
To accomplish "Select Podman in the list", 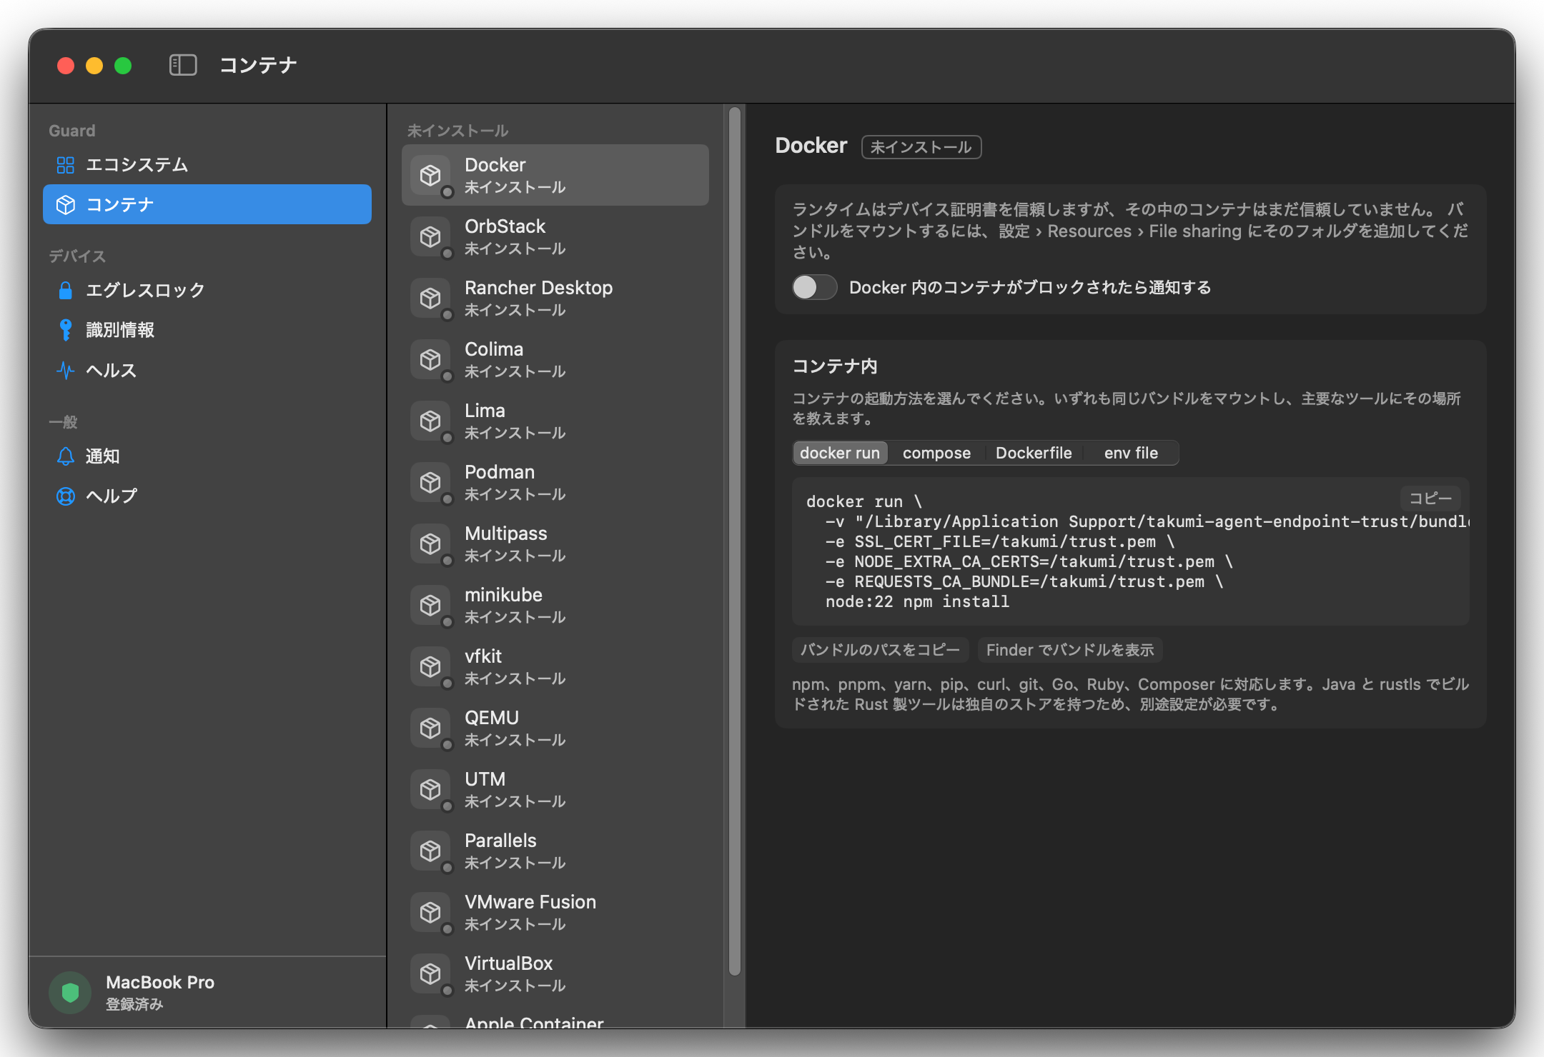I will pos(555,482).
